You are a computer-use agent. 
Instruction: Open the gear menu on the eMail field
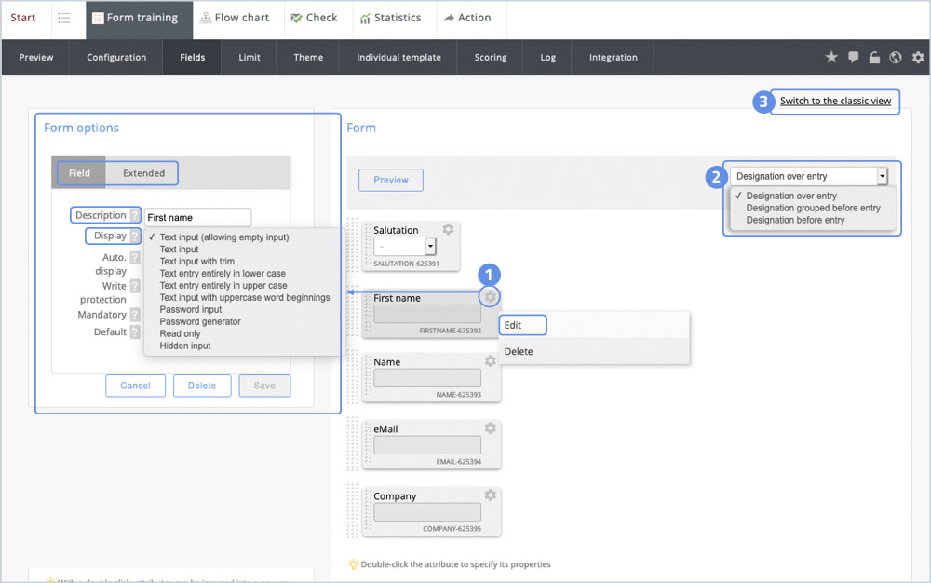tap(490, 427)
